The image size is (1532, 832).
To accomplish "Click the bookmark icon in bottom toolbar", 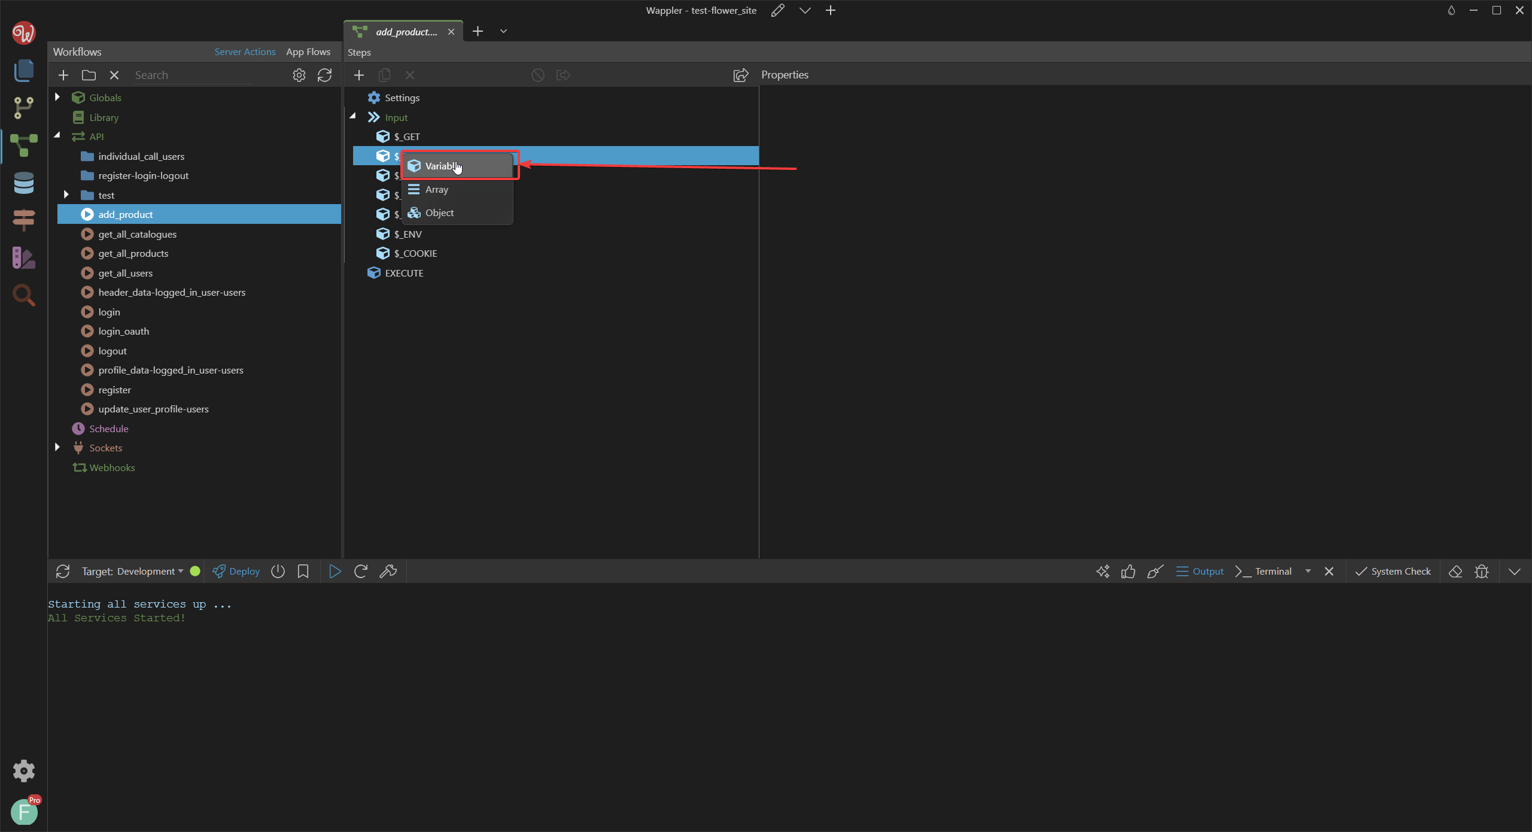I will click(x=303, y=571).
